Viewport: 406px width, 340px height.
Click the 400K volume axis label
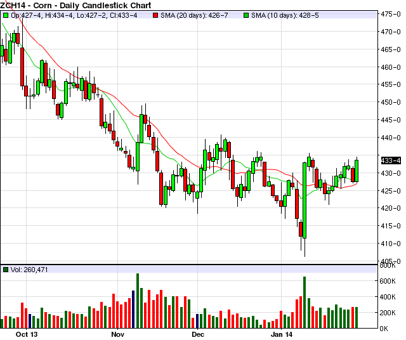tap(388, 297)
